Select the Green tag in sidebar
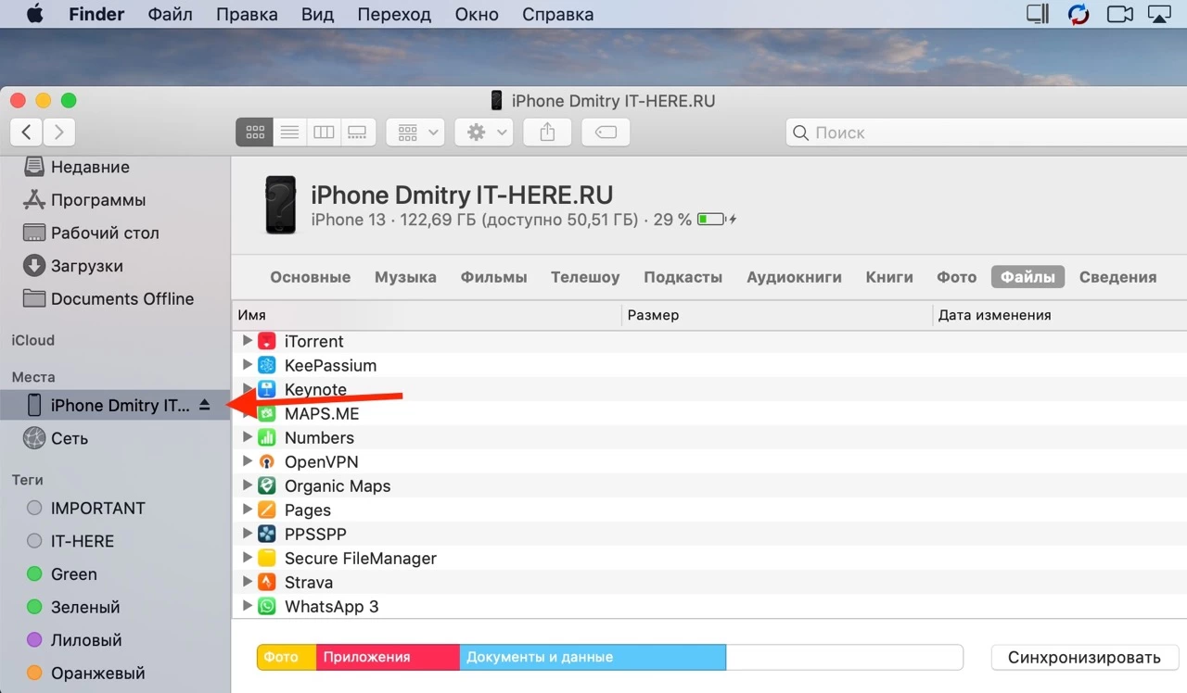 (73, 574)
